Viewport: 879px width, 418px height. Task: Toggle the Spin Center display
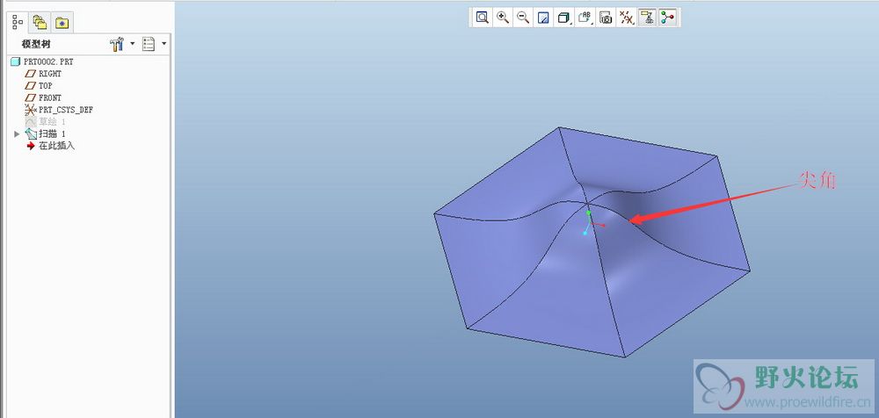667,18
